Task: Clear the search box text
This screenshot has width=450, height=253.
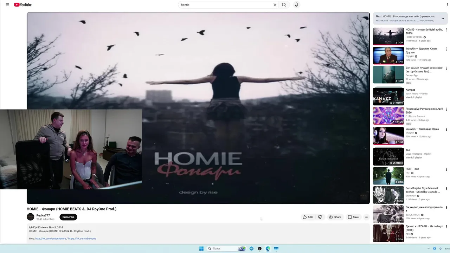Action: click(275, 5)
